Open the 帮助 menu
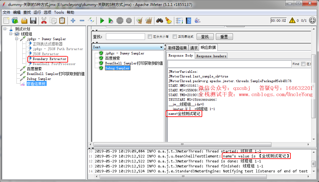319x182 pixels. tap(71, 12)
